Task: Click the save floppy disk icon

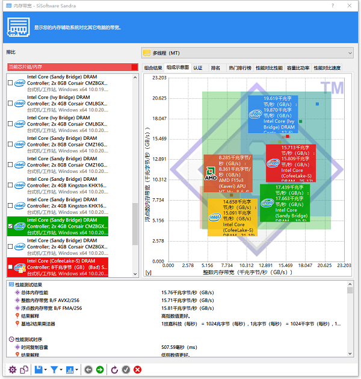Action: (x=39, y=369)
